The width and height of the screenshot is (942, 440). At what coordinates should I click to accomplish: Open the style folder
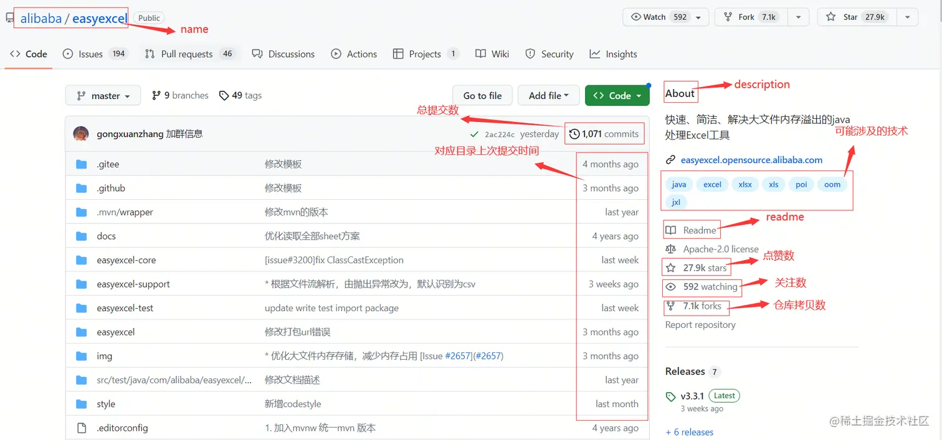(x=106, y=404)
